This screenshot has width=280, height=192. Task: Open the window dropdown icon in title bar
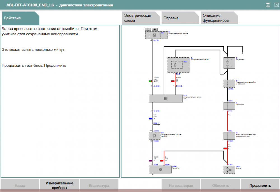tap(268, 5)
